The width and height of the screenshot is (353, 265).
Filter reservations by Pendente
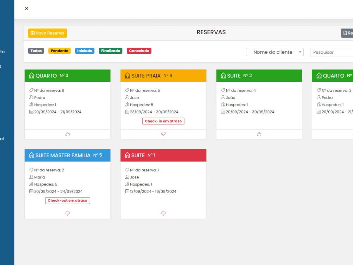[x=59, y=51]
